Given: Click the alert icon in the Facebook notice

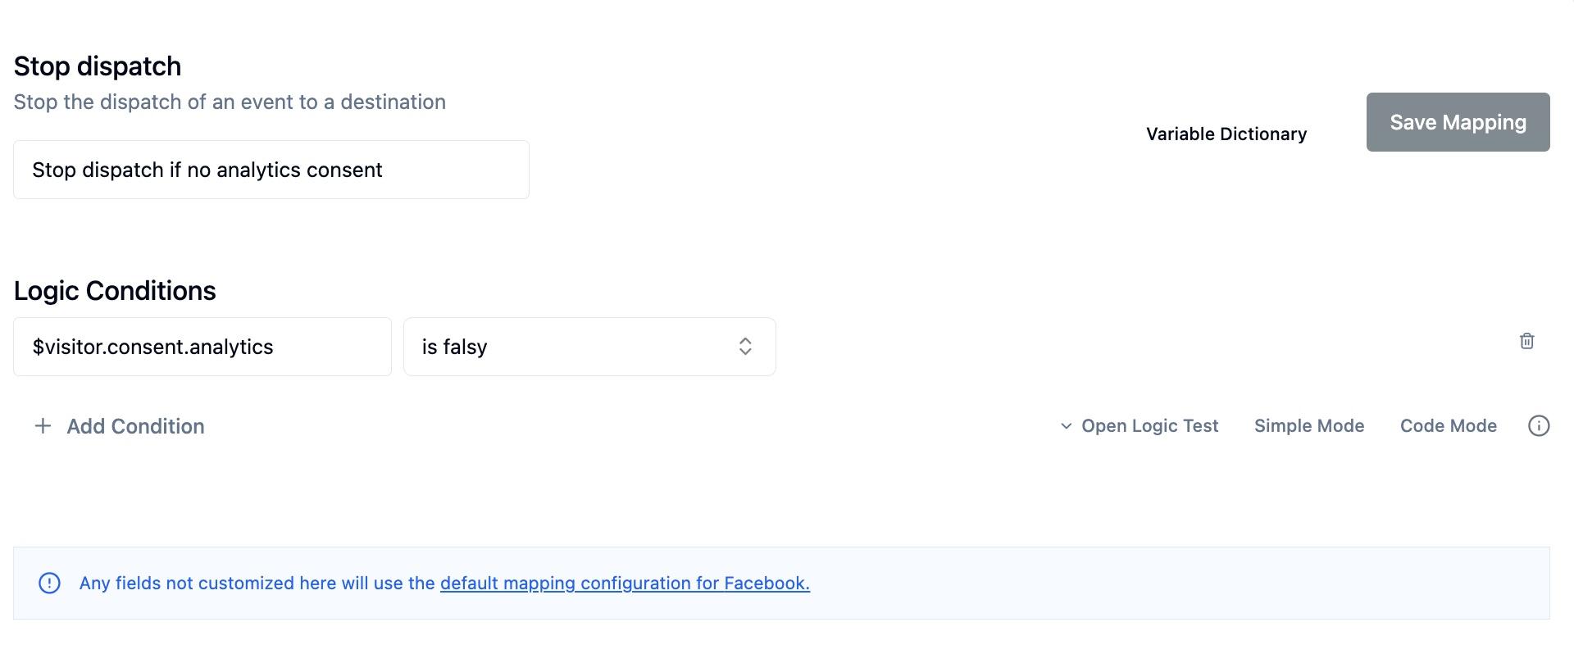Looking at the screenshot, I should (x=49, y=583).
